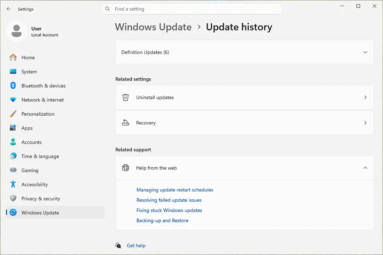Open Fixing stuck Windows updates link
Image resolution: width=383 pixels, height=255 pixels.
click(x=169, y=210)
